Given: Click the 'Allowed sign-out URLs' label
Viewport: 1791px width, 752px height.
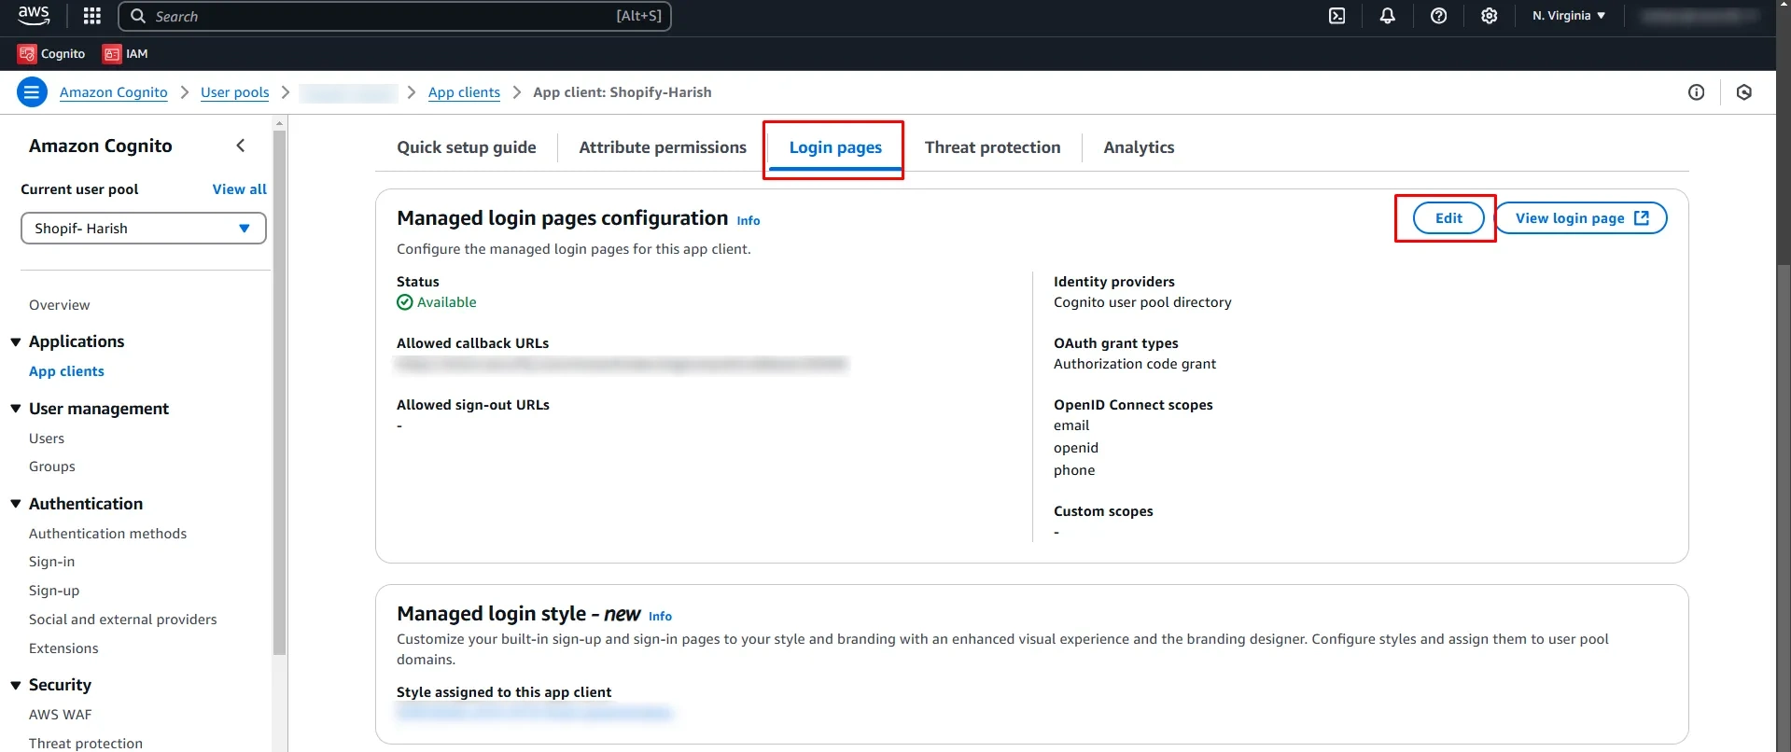Looking at the screenshot, I should (x=473, y=405).
